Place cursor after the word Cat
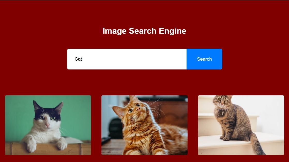 pos(82,59)
